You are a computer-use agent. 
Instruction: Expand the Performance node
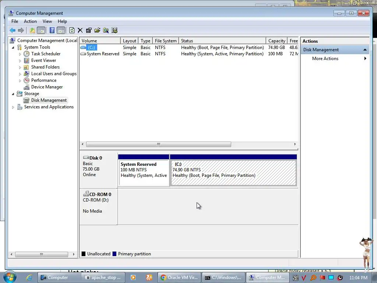click(20, 81)
